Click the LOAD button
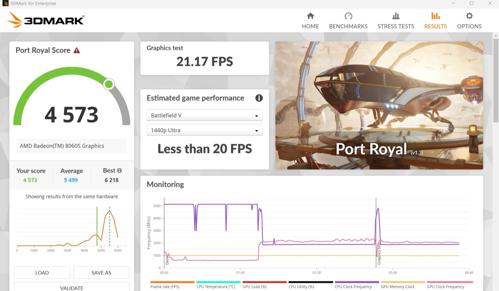The image size is (499, 291). 42,273
